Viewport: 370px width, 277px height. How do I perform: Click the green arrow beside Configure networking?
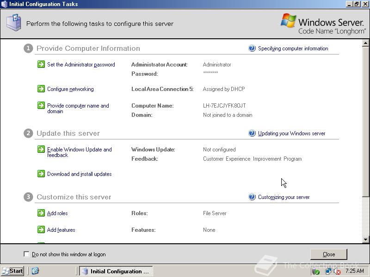click(41, 89)
